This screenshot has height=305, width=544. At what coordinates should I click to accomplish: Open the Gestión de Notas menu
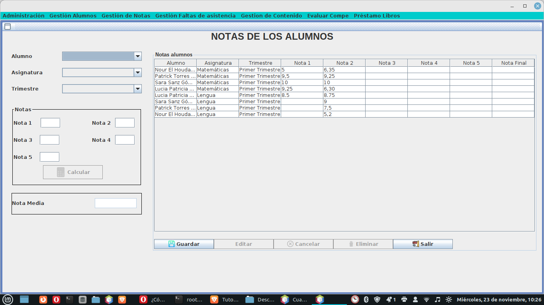[126, 16]
